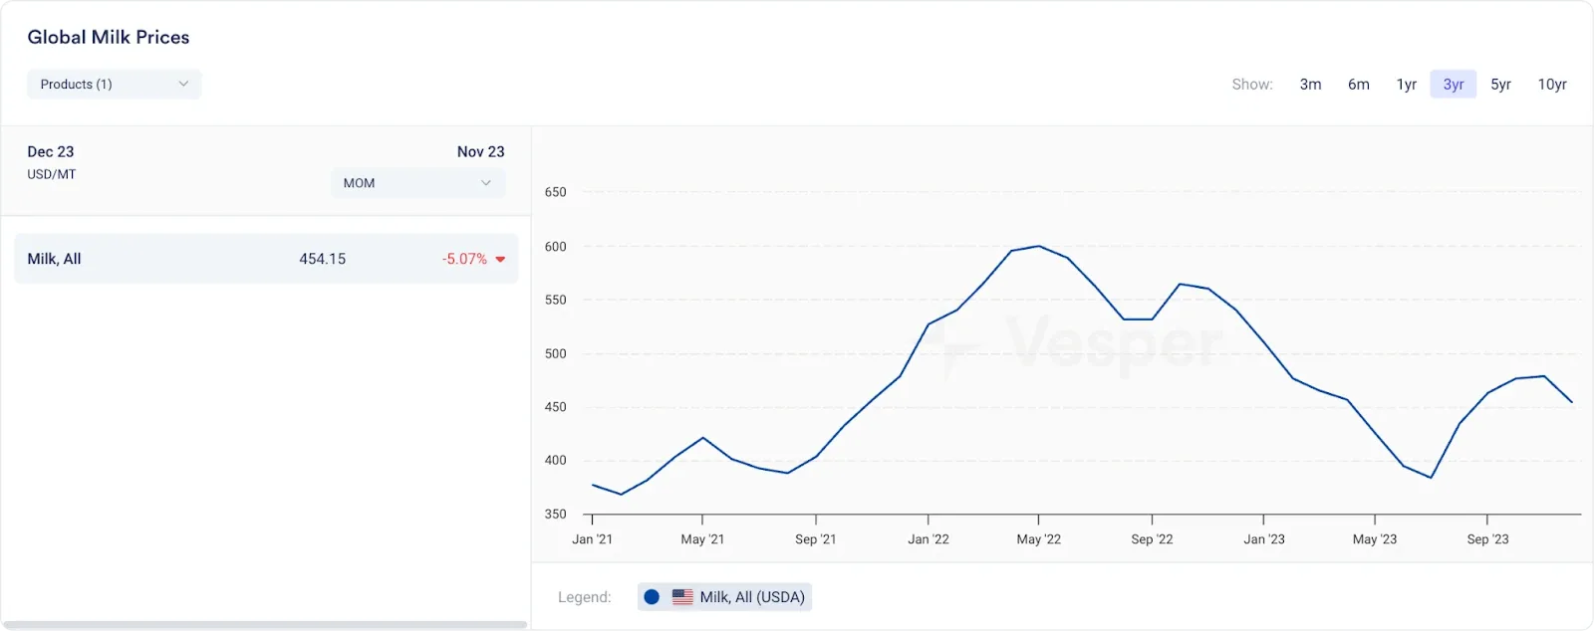Select the 3m time range
The height and width of the screenshot is (631, 1594).
pos(1310,85)
